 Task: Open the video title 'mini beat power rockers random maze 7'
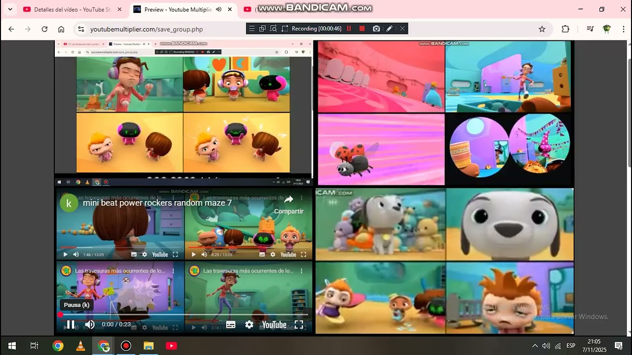click(157, 203)
